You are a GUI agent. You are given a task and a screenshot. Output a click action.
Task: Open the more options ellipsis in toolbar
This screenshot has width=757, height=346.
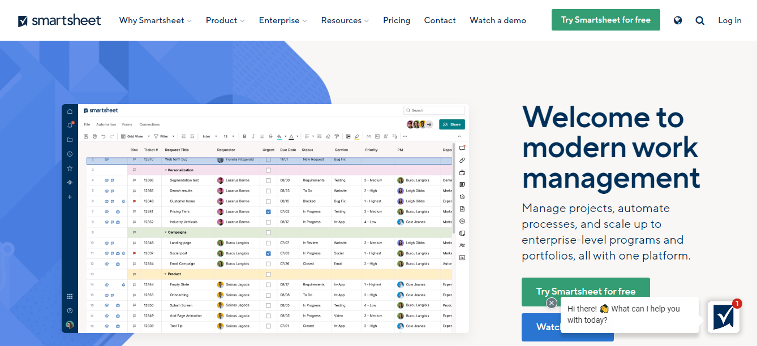[405, 136]
